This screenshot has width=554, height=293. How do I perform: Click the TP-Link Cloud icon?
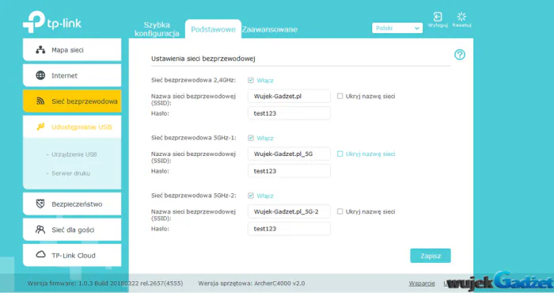coord(40,255)
